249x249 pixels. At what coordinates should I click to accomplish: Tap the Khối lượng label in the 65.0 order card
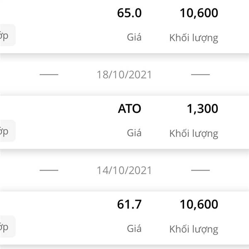click(x=194, y=38)
